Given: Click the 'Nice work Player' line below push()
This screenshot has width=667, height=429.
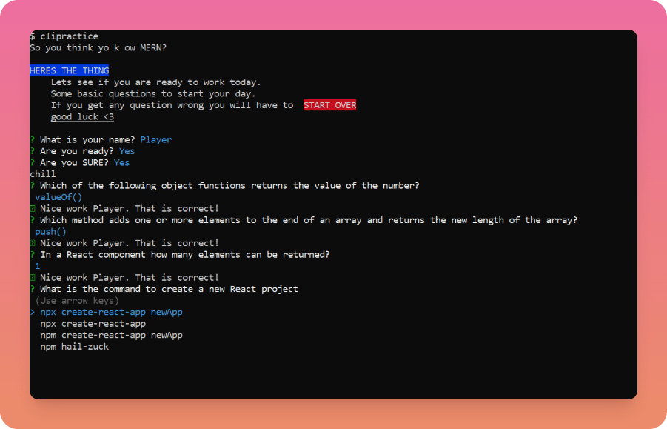Looking at the screenshot, I should point(130,243).
